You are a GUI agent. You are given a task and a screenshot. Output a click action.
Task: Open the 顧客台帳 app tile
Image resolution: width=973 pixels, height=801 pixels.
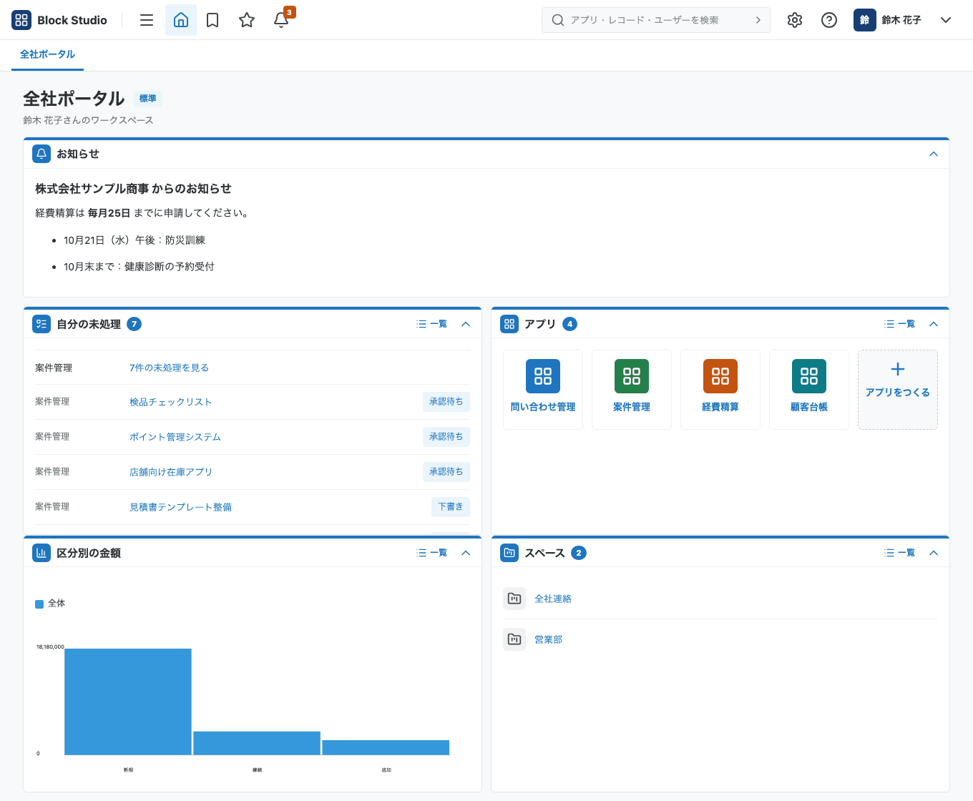coord(809,390)
